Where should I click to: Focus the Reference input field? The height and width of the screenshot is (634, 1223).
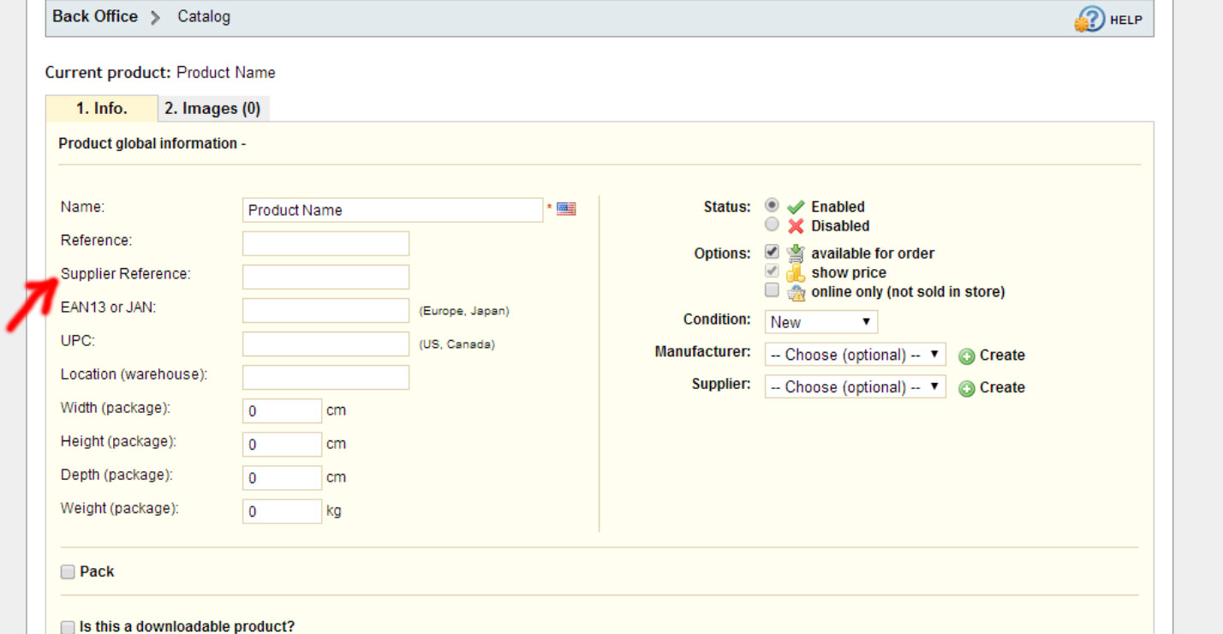click(x=325, y=243)
